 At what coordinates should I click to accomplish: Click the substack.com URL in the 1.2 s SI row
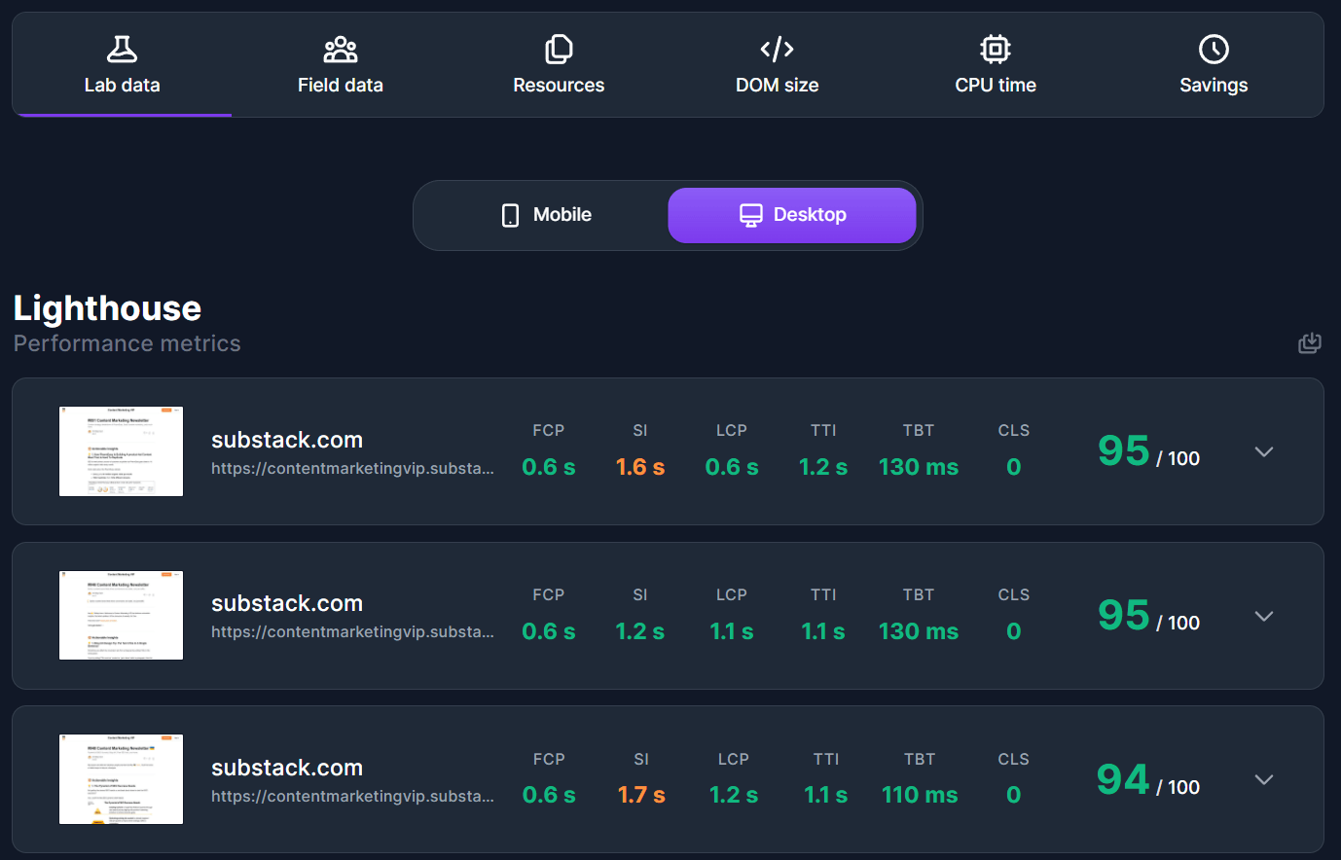pyautogui.click(x=352, y=631)
